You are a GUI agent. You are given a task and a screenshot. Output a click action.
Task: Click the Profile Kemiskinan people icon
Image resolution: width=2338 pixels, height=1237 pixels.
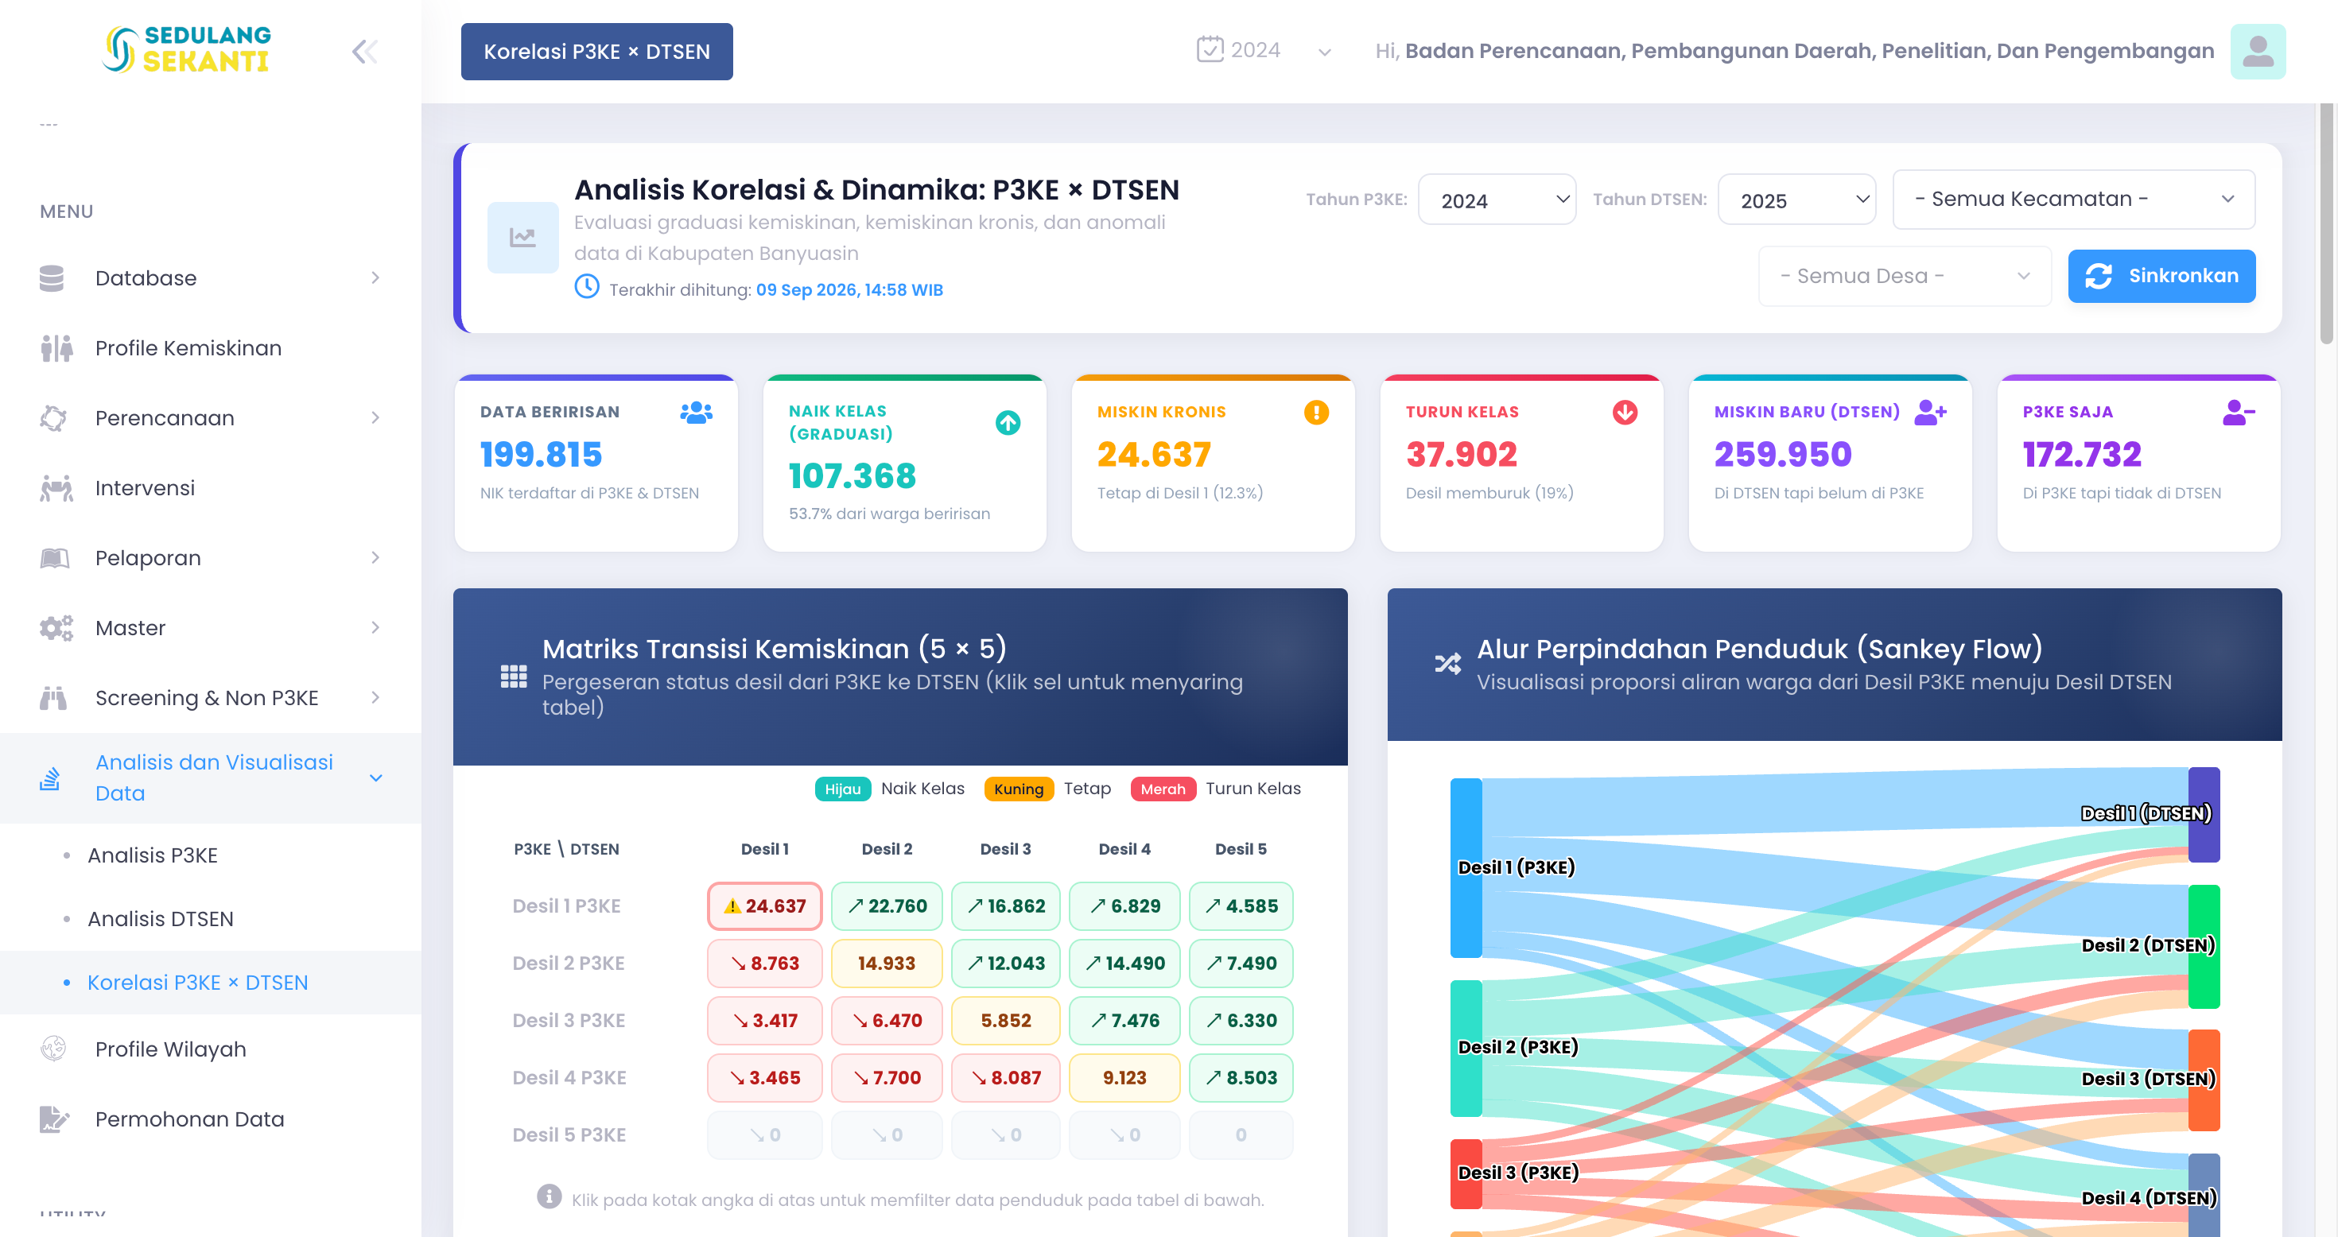pyautogui.click(x=56, y=348)
